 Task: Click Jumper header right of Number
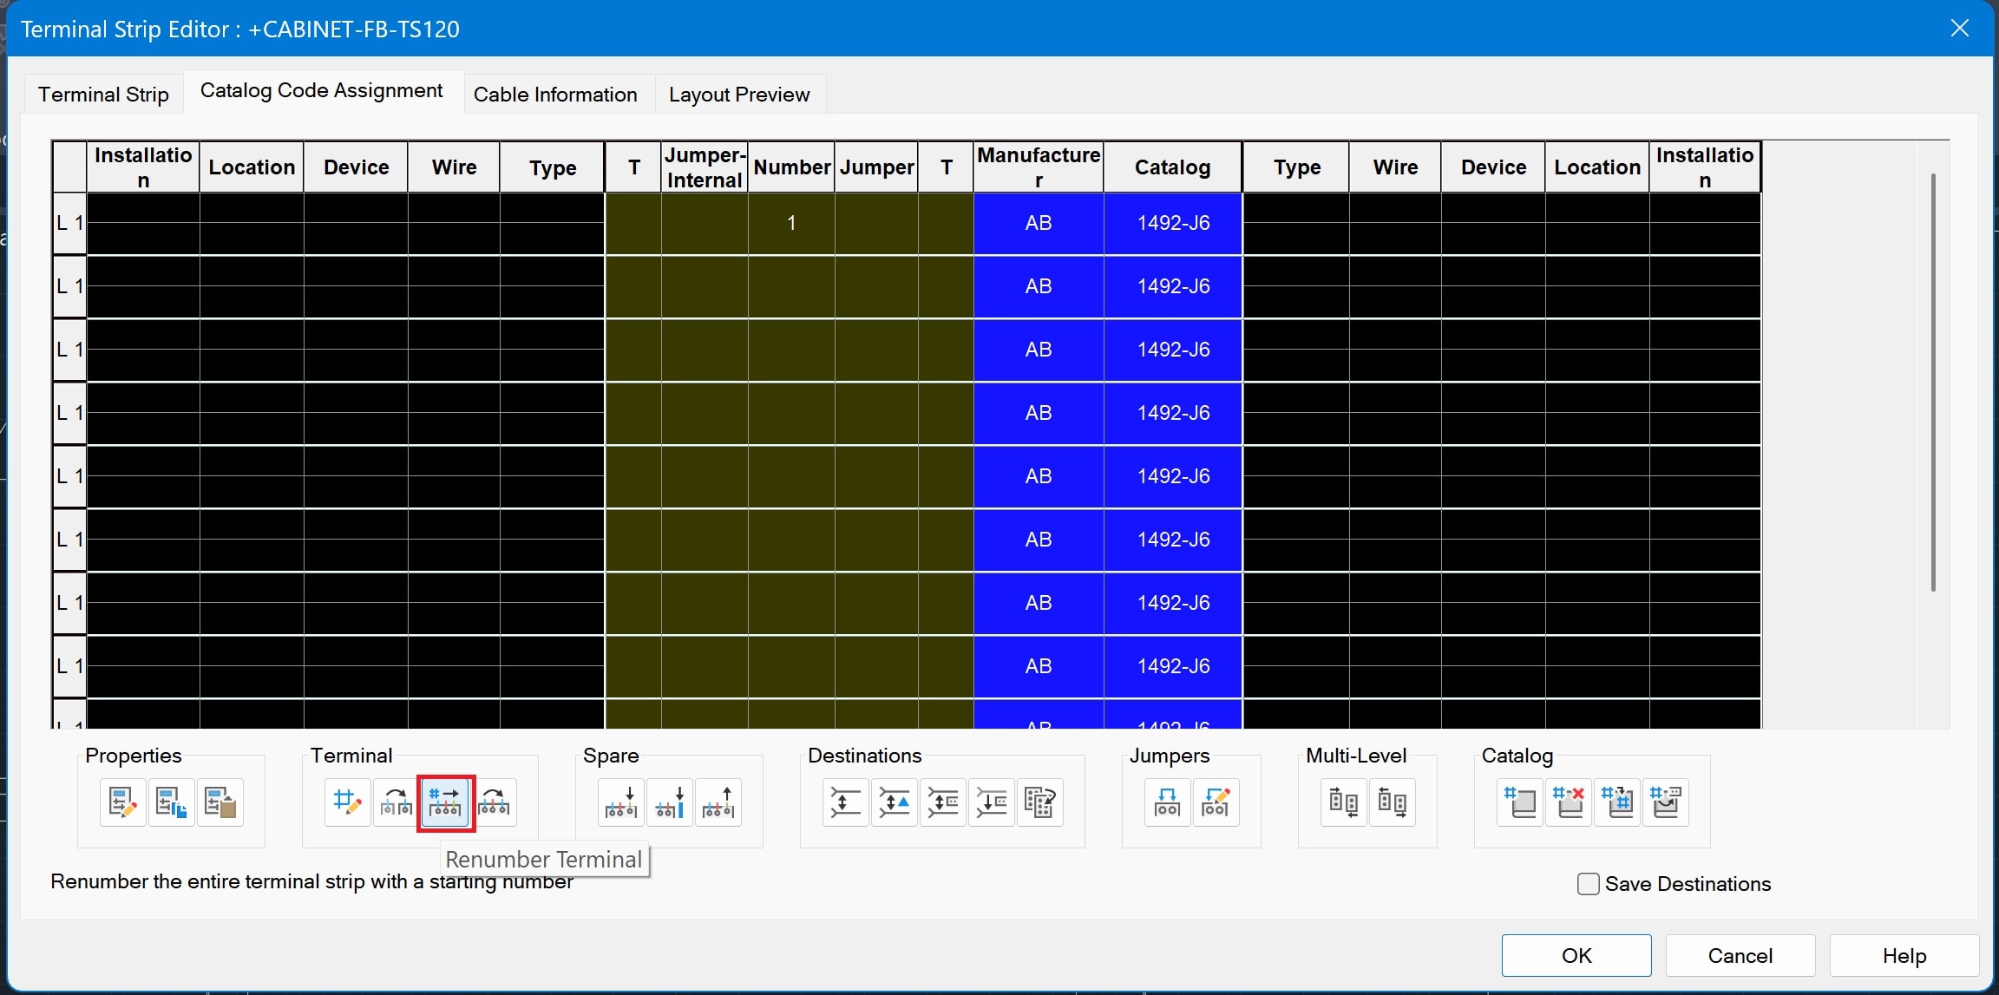click(x=877, y=167)
